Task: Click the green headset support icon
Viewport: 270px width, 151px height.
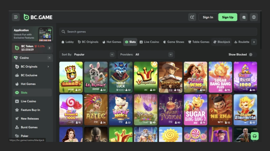Action: [x=254, y=136]
